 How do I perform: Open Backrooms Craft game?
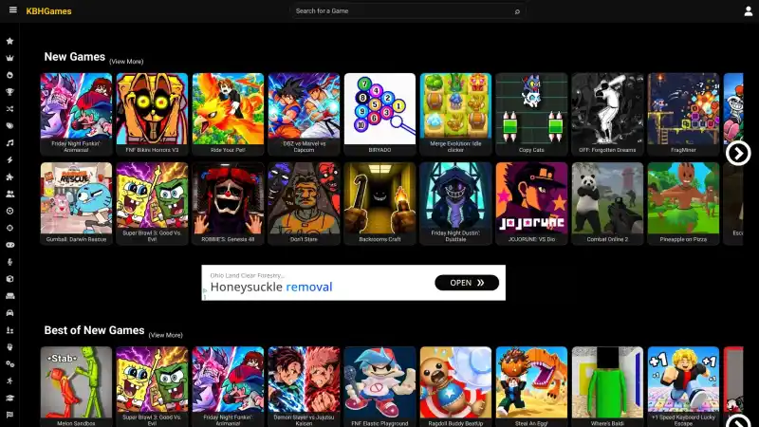[x=380, y=203]
